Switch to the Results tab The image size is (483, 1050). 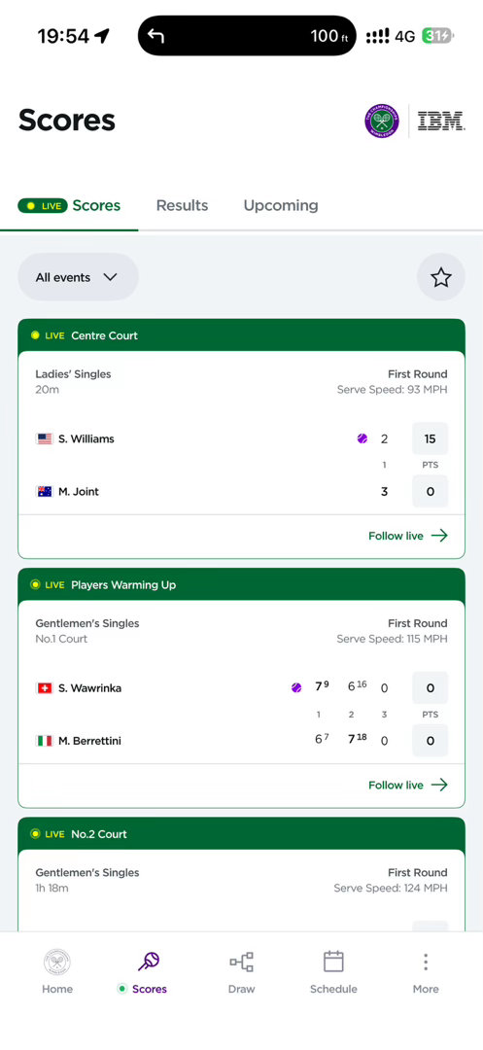[182, 205]
